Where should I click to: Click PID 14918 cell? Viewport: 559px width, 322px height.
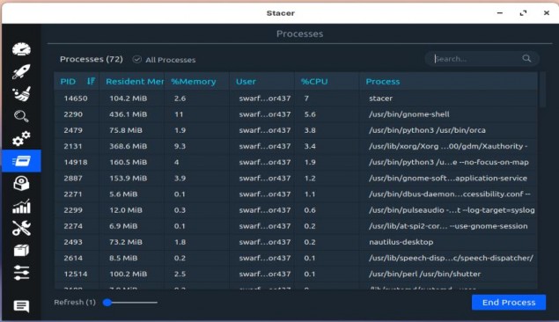(x=76, y=162)
